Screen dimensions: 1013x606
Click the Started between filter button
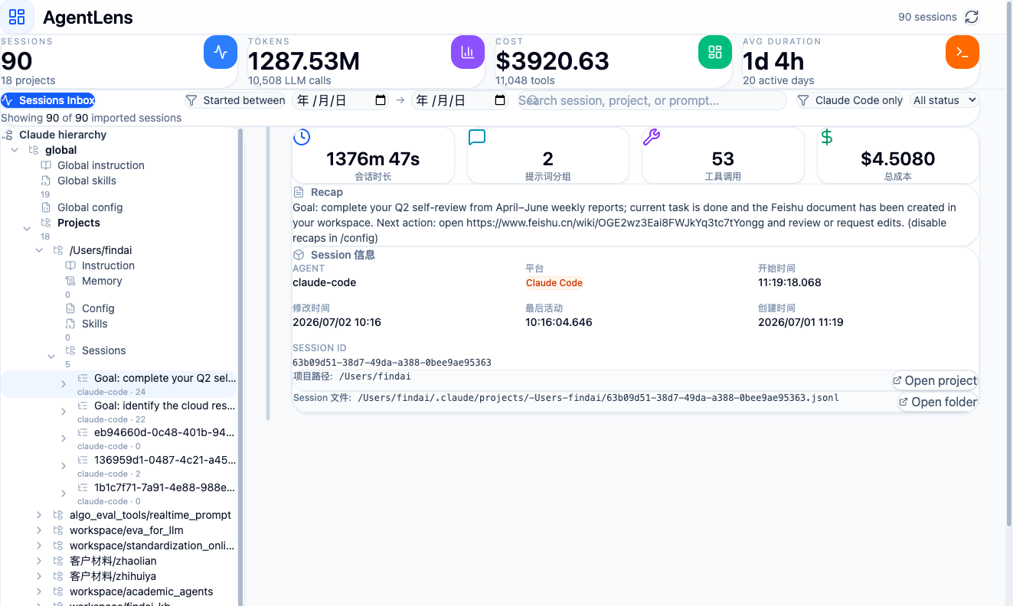click(236, 100)
